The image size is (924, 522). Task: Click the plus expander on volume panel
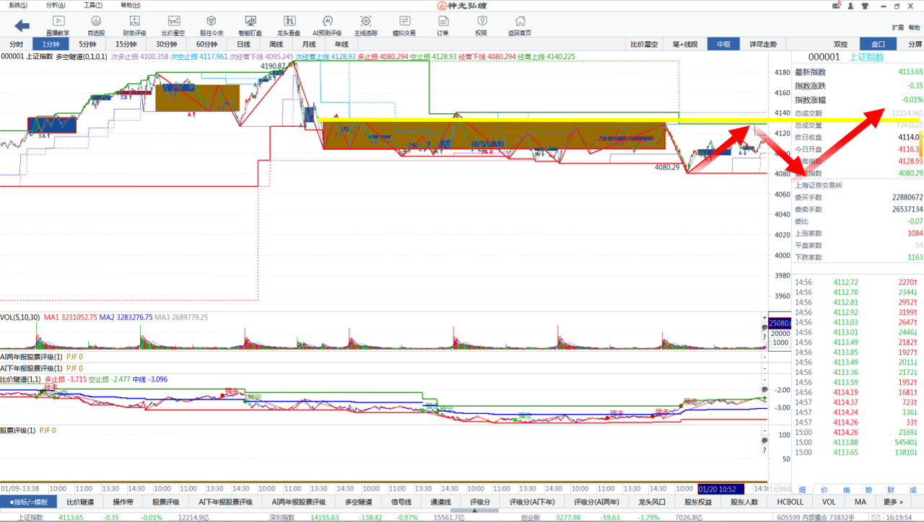pos(764,318)
